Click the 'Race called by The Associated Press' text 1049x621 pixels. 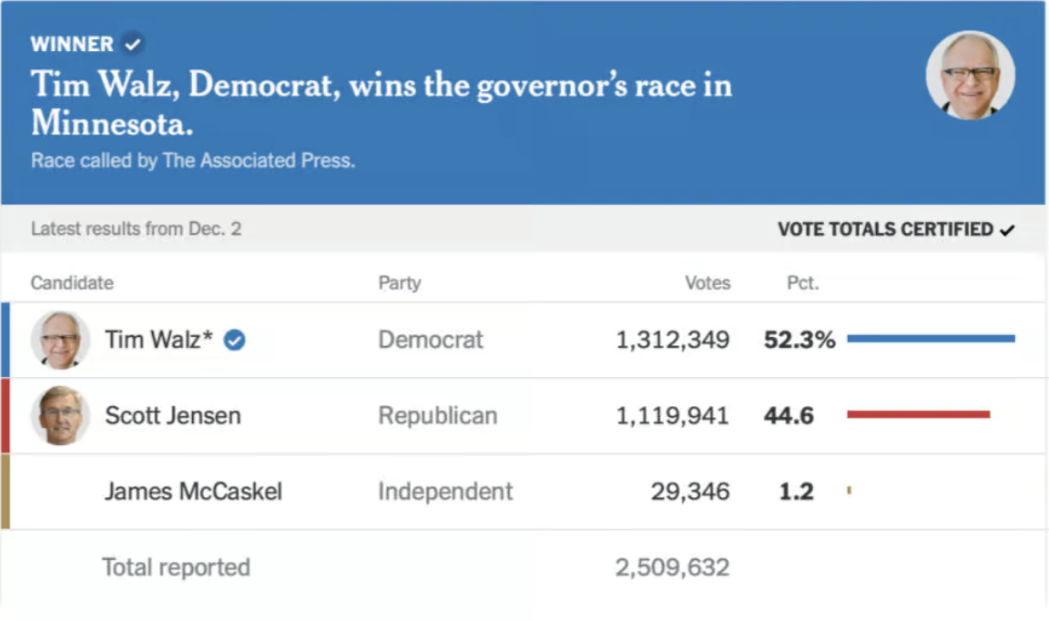[193, 161]
